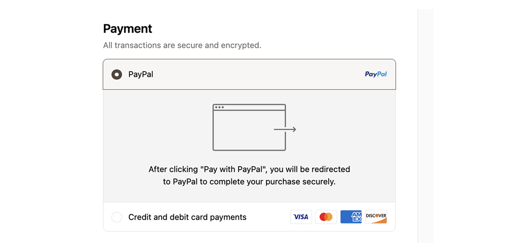505x252 pixels.
Task: Click the browser window redirect illustration
Action: coord(249,130)
